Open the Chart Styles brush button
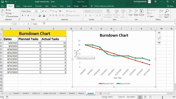This screenshot has height=99, width=176. [159, 38]
